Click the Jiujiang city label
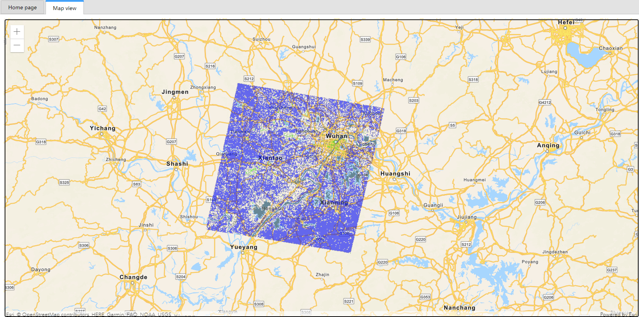 click(467, 217)
